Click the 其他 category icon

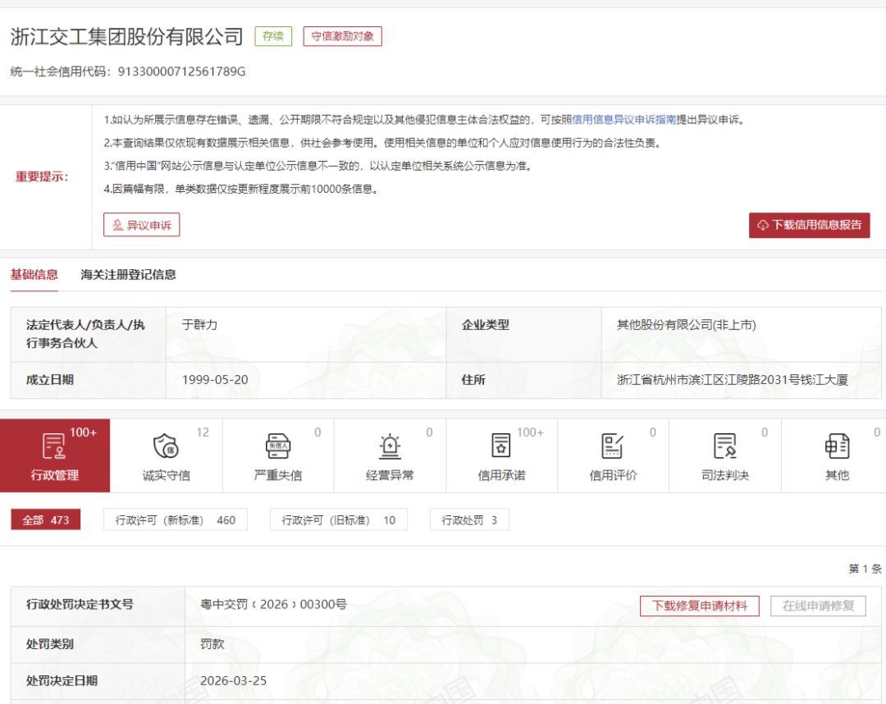(x=837, y=446)
